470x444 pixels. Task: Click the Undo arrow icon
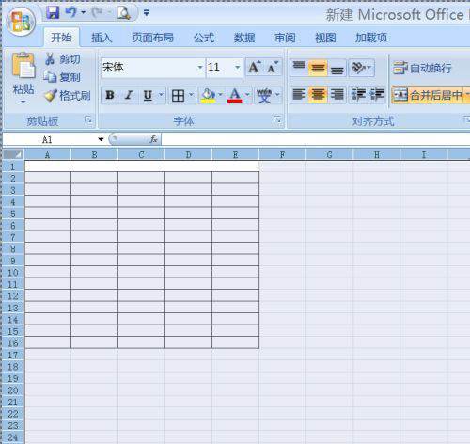pos(71,12)
